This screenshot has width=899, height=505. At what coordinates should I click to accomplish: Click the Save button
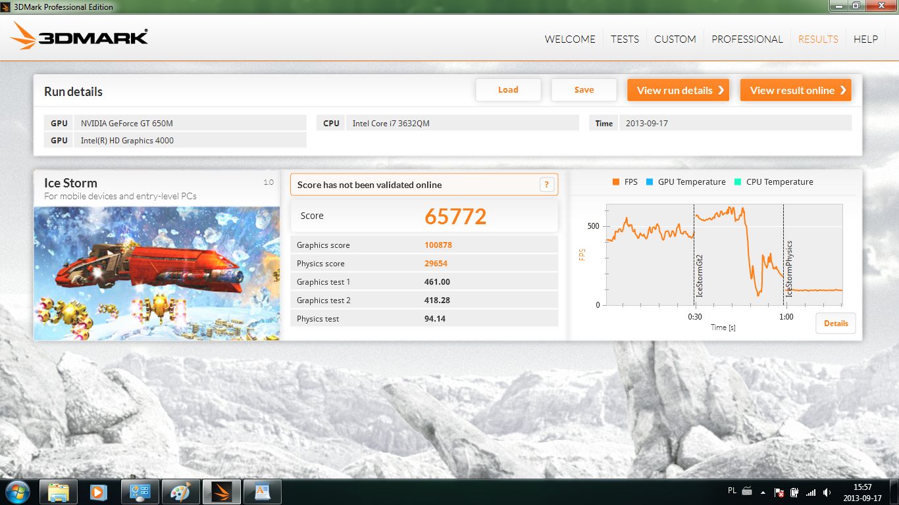click(584, 90)
